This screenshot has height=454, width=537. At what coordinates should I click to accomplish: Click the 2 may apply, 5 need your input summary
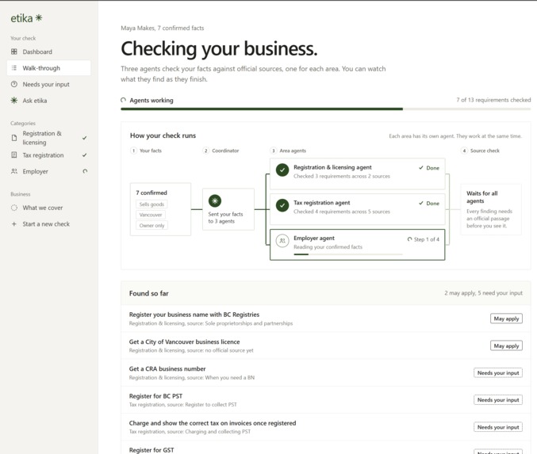484,293
